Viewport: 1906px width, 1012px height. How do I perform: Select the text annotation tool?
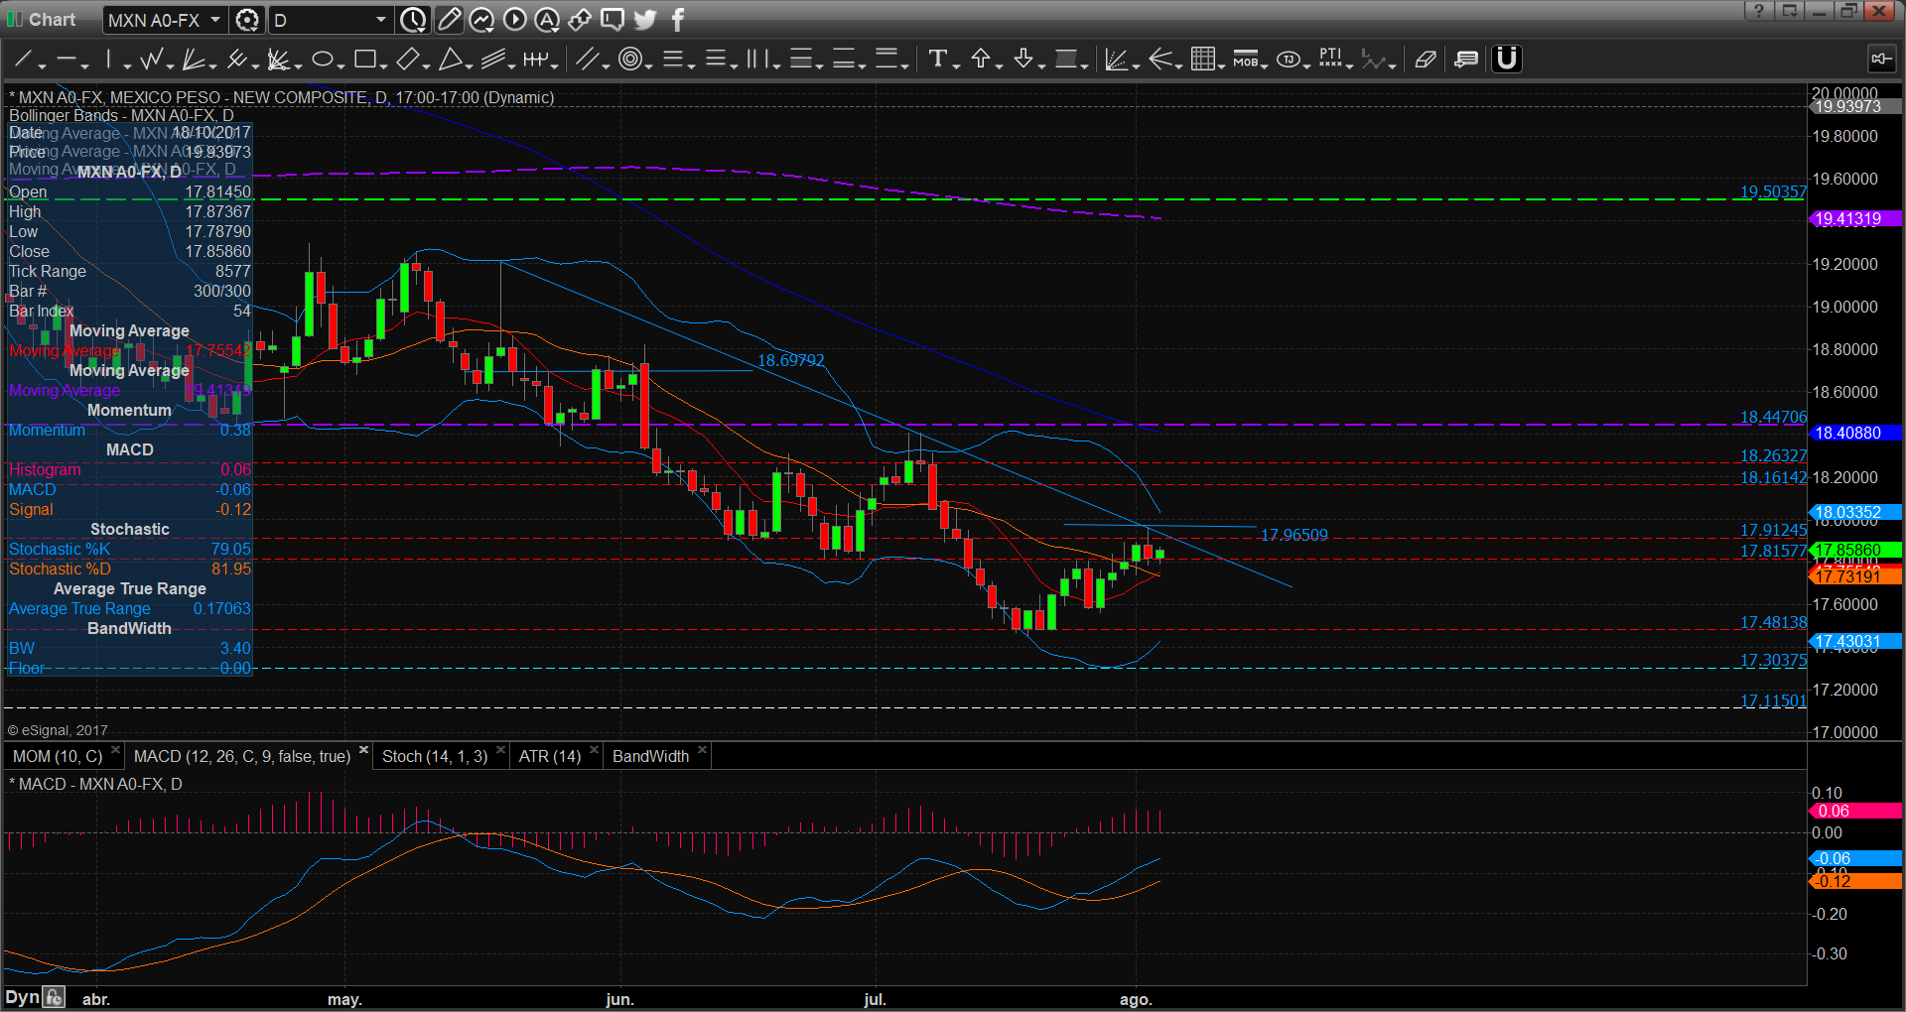(x=937, y=60)
